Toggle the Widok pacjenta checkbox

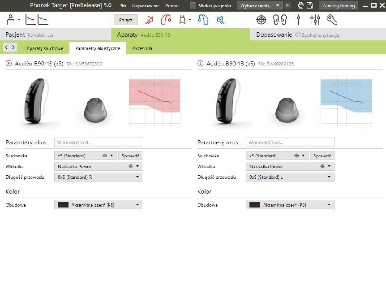(193, 5)
